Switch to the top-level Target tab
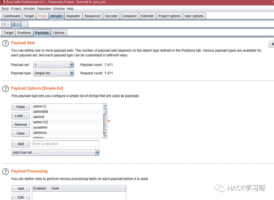The width and height of the screenshot is (274, 200). (x=29, y=16)
